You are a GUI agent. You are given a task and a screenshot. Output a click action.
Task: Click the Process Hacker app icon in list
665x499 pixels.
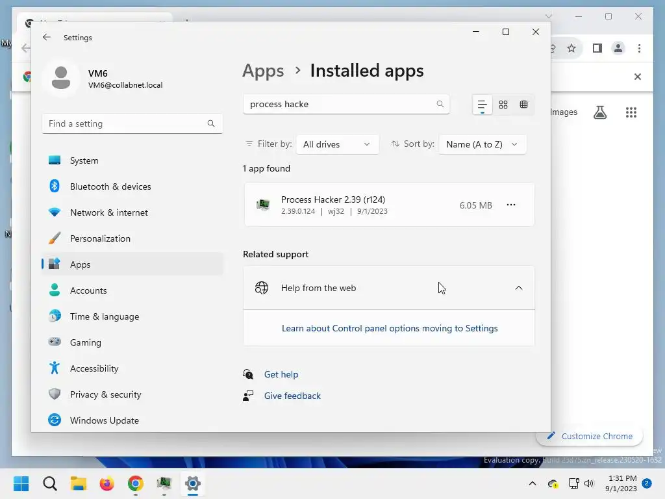(264, 205)
